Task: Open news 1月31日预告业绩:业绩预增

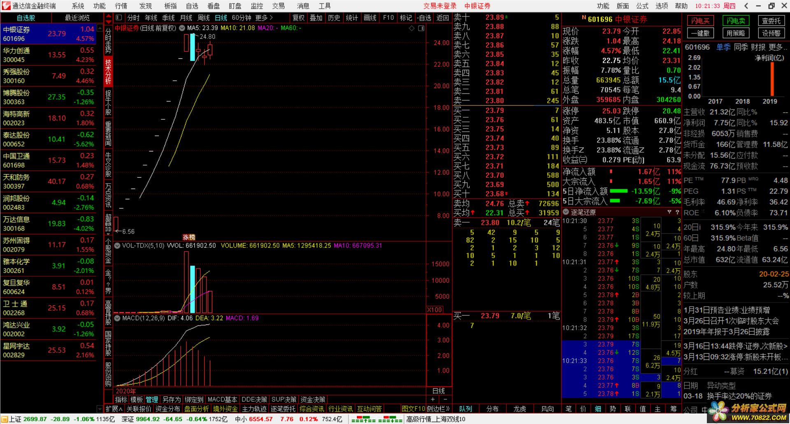Action: [x=726, y=310]
